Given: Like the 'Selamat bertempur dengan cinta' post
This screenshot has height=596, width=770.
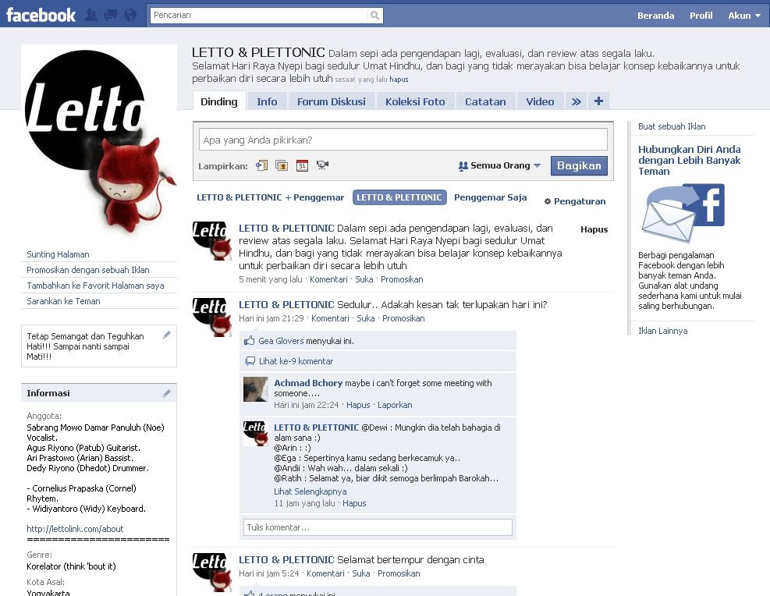Looking at the screenshot, I should tap(361, 573).
